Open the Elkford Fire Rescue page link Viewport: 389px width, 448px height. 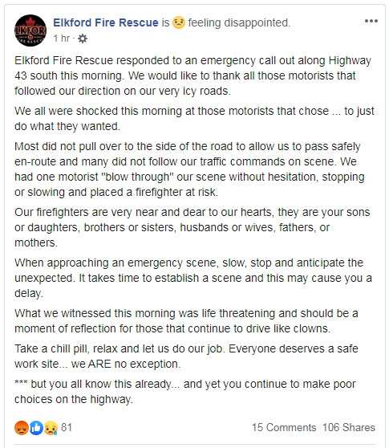(x=106, y=22)
